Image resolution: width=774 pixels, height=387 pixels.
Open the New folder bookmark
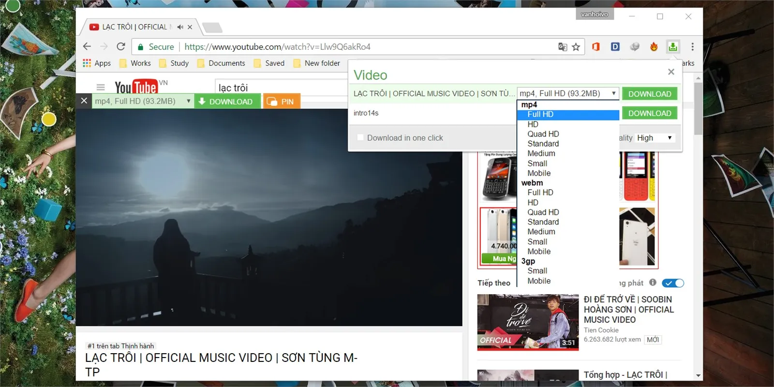[x=317, y=63]
